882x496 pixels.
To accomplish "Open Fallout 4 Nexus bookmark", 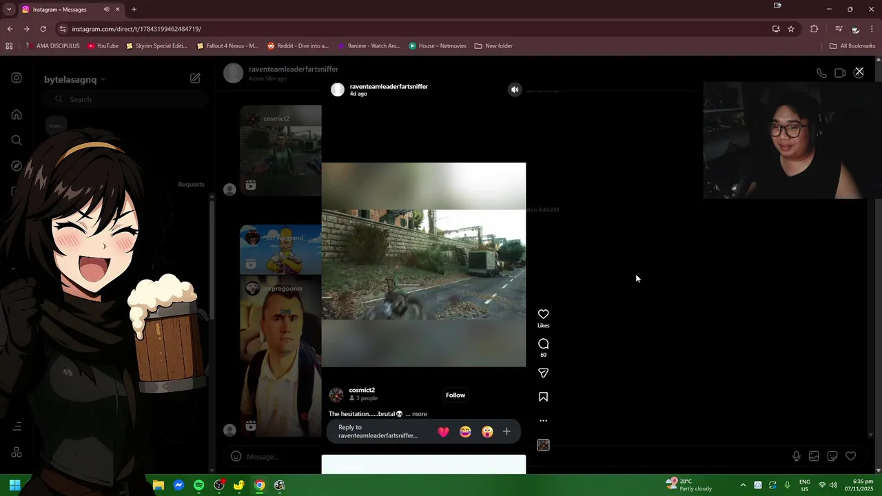I will [x=227, y=46].
